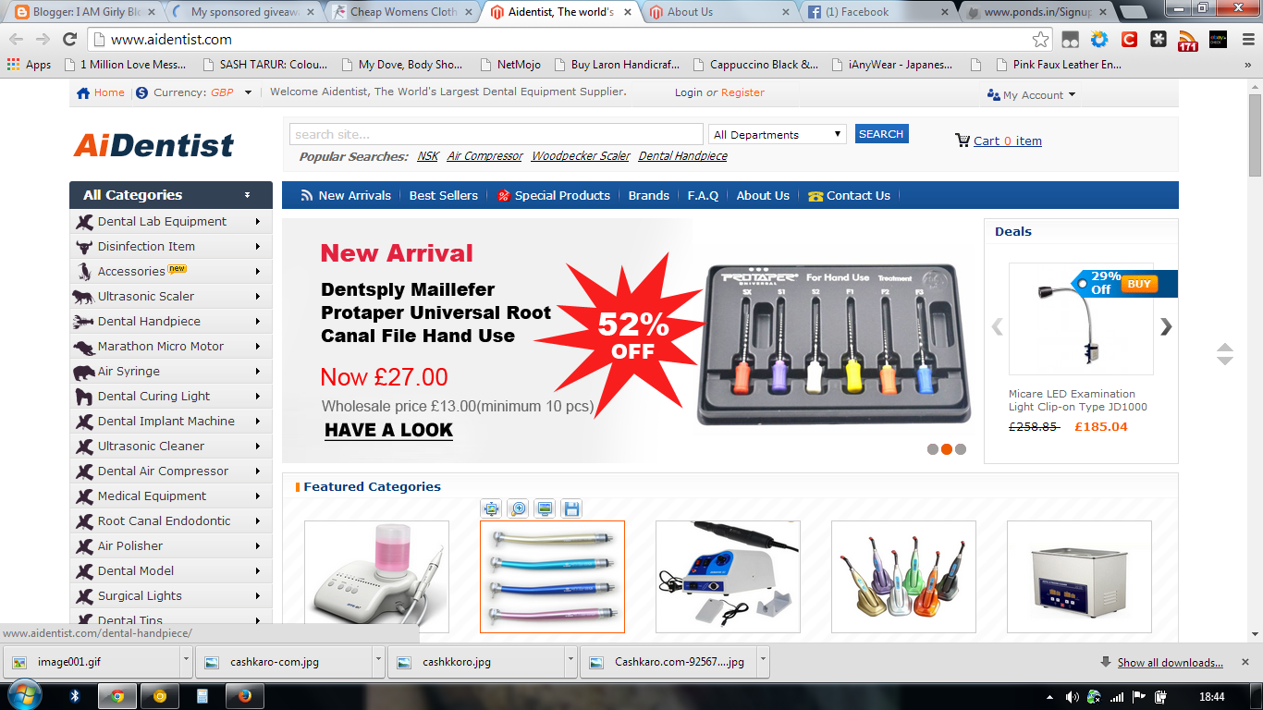The height and width of the screenshot is (710, 1263).
Task: Reload page with the browser refresh icon
Action: point(69,39)
